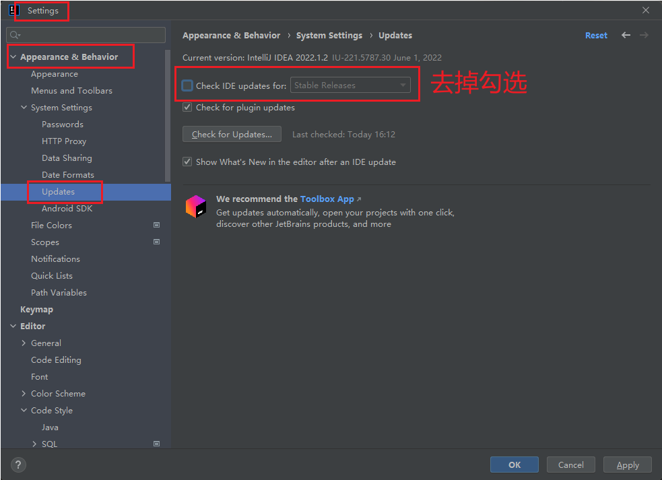
Task: Open help via the question mark icon
Action: [18, 465]
